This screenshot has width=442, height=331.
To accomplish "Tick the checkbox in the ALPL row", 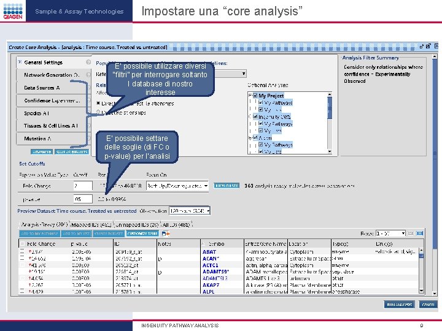I will click(x=22, y=292).
